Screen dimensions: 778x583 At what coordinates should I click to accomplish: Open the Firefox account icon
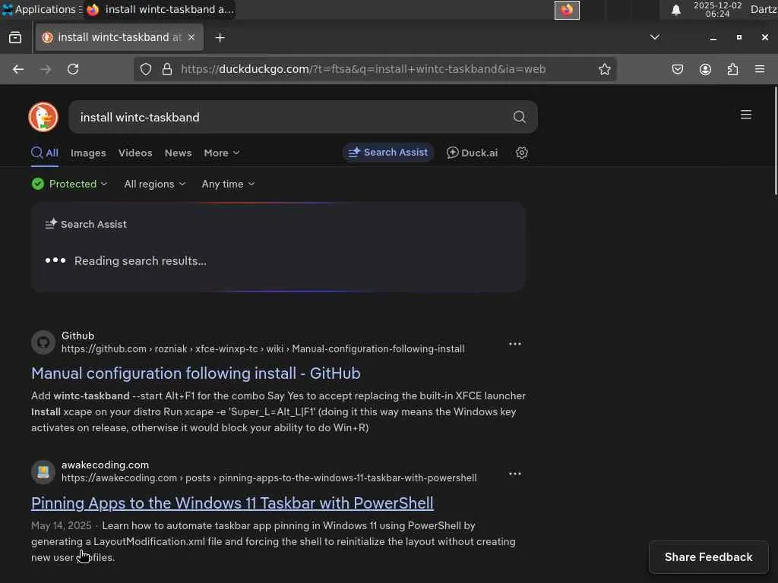pos(705,69)
